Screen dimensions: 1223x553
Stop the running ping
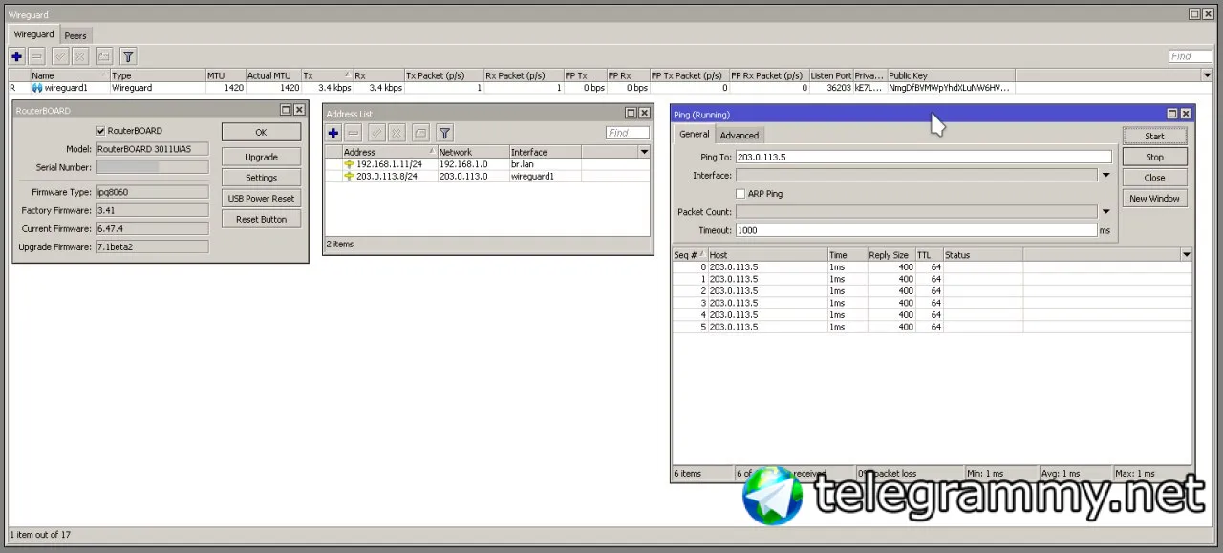point(1154,158)
